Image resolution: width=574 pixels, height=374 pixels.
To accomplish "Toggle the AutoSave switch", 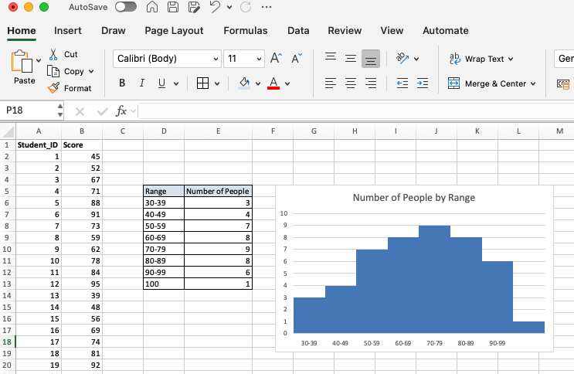I will 125,7.
